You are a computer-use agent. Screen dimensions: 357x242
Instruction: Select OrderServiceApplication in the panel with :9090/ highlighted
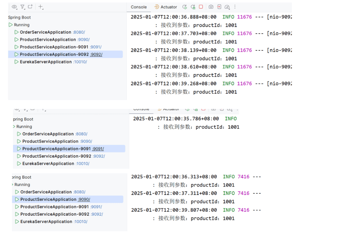(x=46, y=192)
